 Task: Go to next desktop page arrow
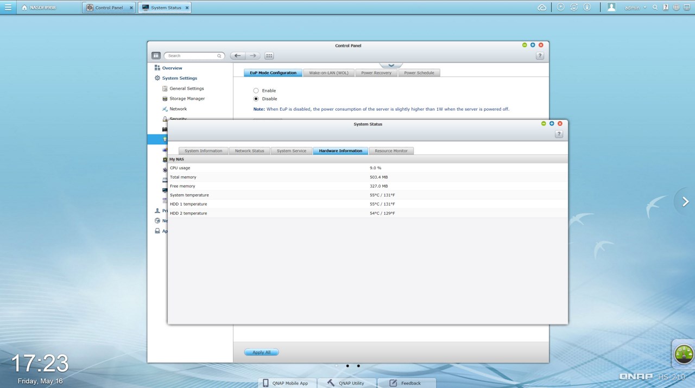[685, 202]
